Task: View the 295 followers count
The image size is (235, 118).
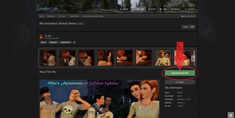Action: pos(192,27)
